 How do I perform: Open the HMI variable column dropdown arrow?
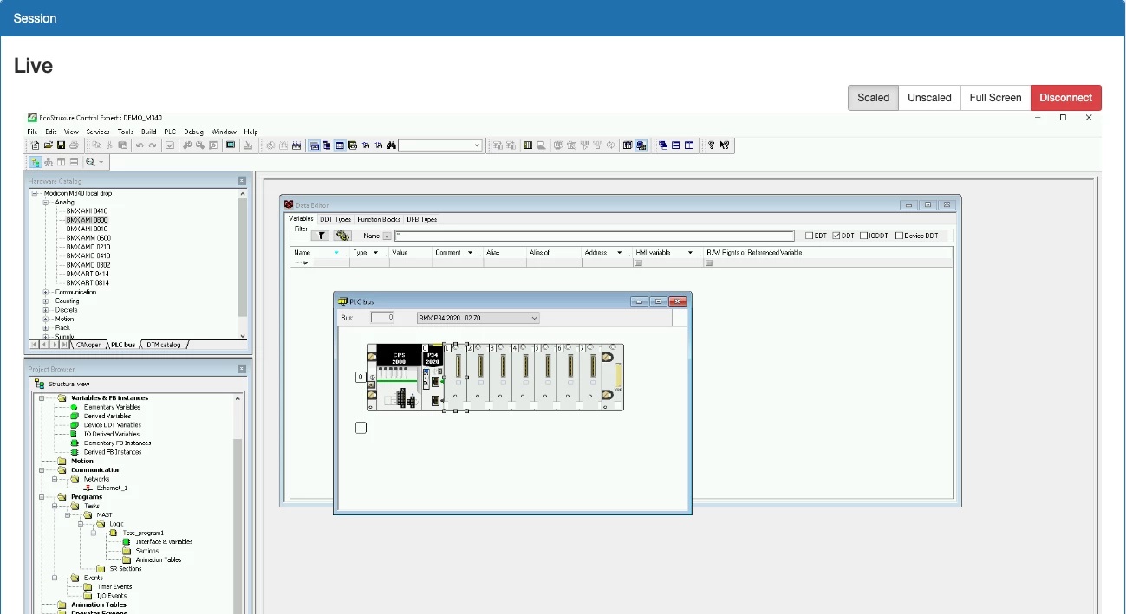(x=690, y=252)
